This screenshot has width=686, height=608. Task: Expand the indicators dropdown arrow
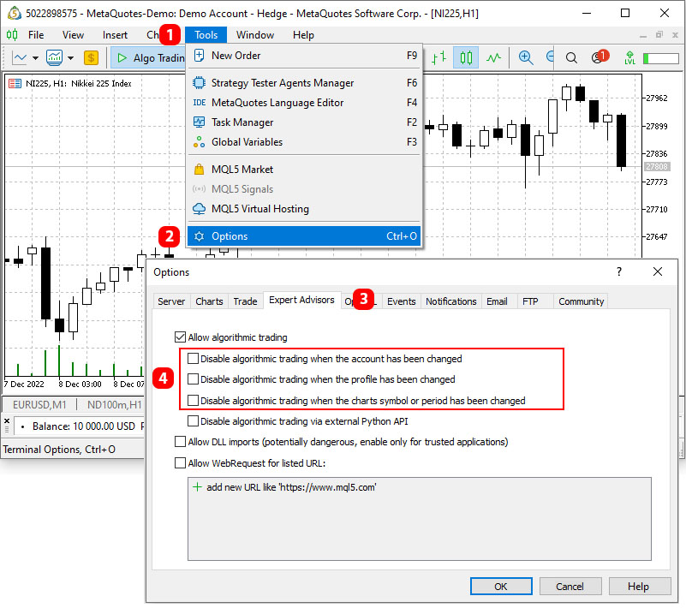[x=70, y=57]
